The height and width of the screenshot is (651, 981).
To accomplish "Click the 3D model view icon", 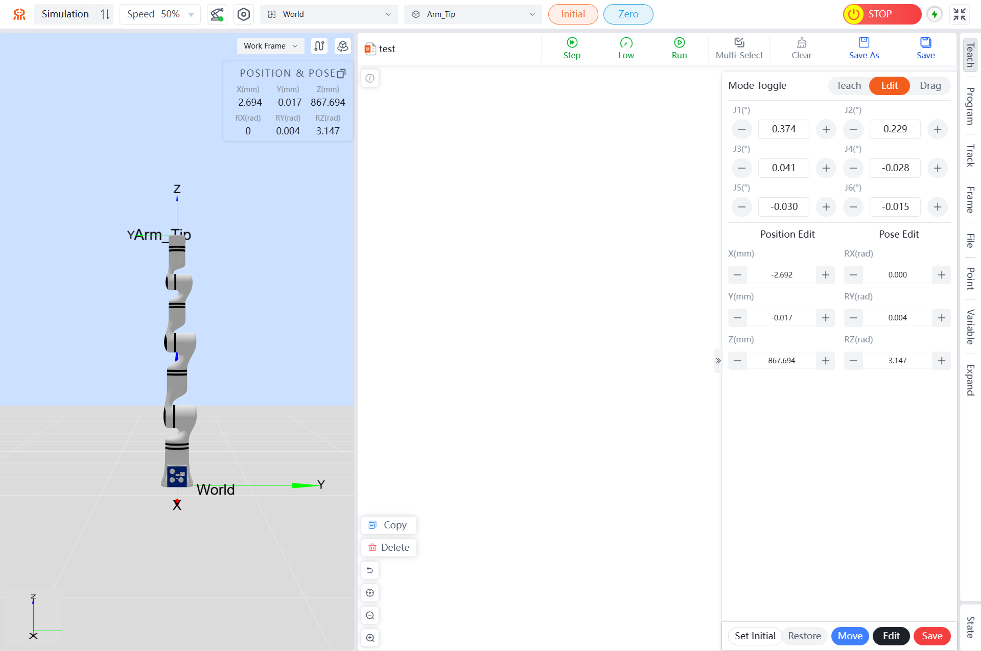I will (x=343, y=46).
